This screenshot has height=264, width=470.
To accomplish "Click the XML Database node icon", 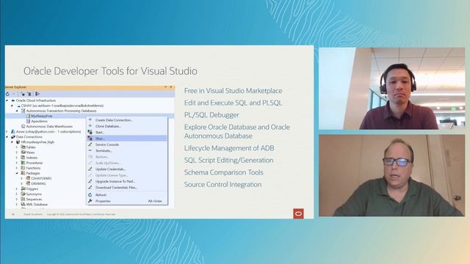I will click(x=23, y=205).
